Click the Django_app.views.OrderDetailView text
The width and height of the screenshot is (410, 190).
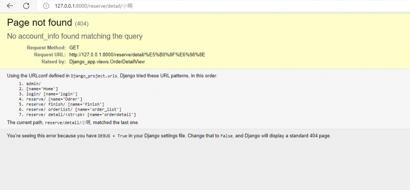[x=107, y=62]
